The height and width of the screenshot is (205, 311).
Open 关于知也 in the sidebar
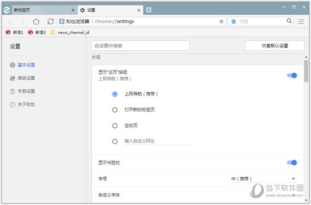pyautogui.click(x=23, y=104)
